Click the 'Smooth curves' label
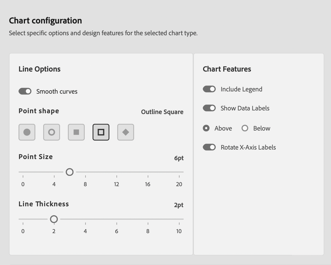The image size is (331, 265). [57, 91]
